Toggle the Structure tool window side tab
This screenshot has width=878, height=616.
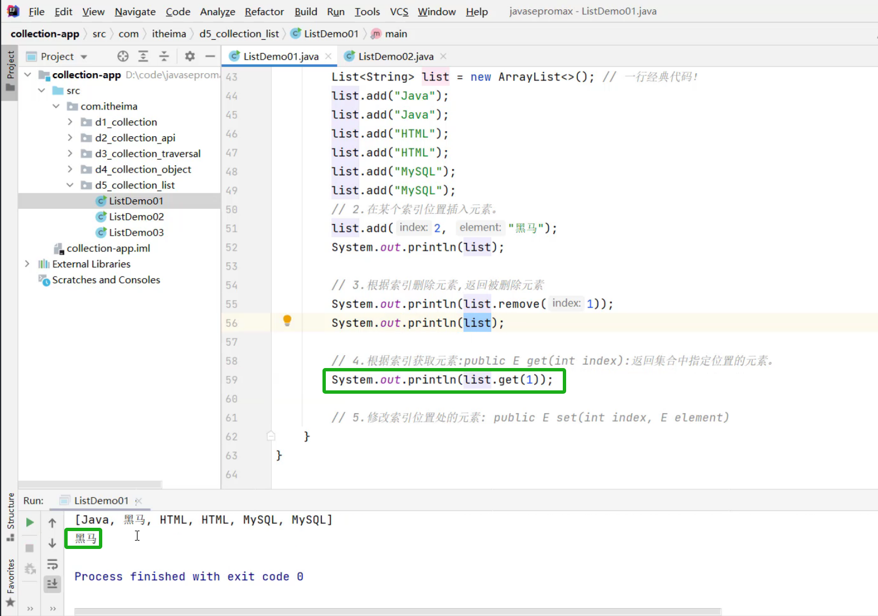(10, 517)
